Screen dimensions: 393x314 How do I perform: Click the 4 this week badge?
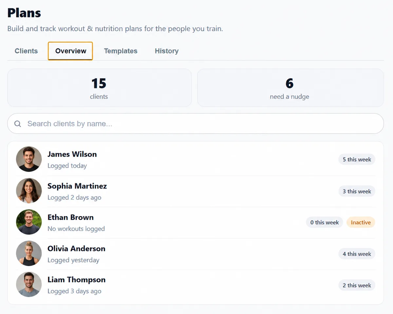(357, 254)
